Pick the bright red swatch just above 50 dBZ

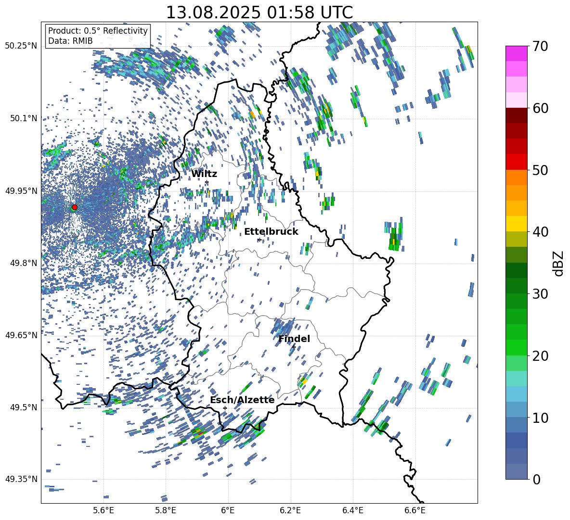pyautogui.click(x=517, y=162)
